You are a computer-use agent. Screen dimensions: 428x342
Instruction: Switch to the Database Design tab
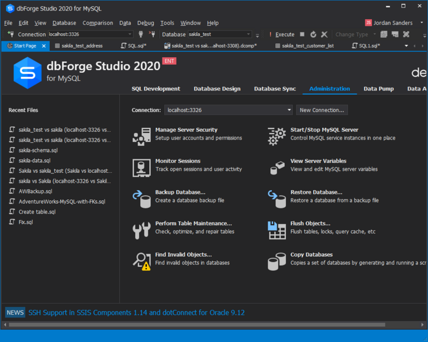click(x=217, y=89)
